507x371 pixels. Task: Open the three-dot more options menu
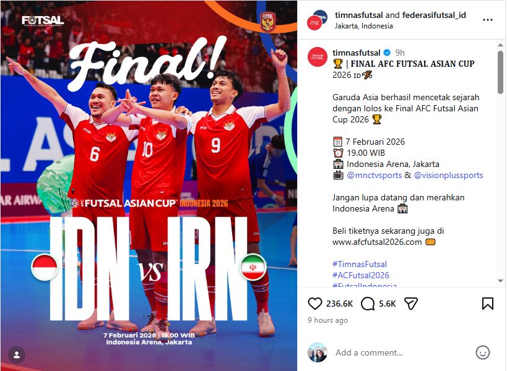(488, 20)
